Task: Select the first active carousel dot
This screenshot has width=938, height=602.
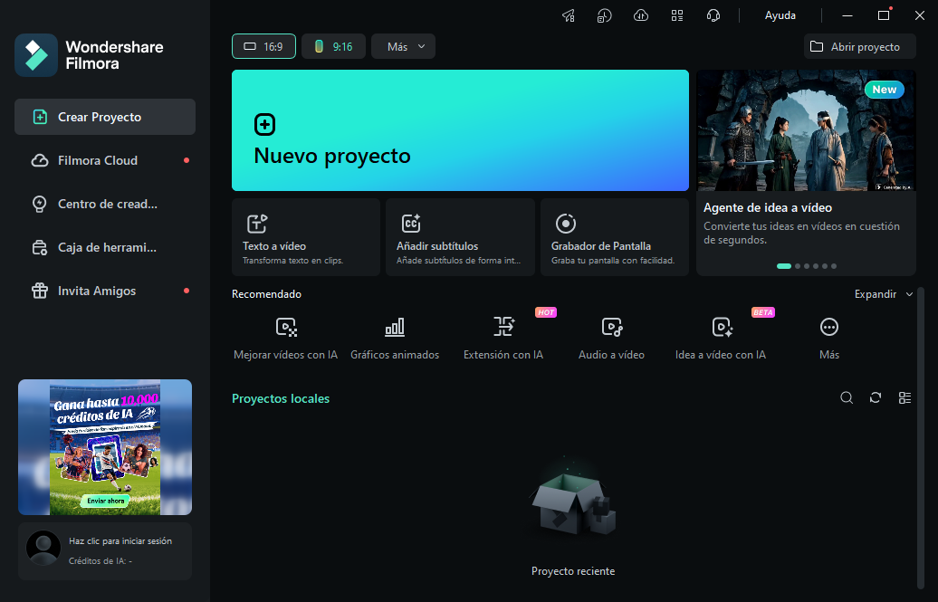Action: coord(784,266)
